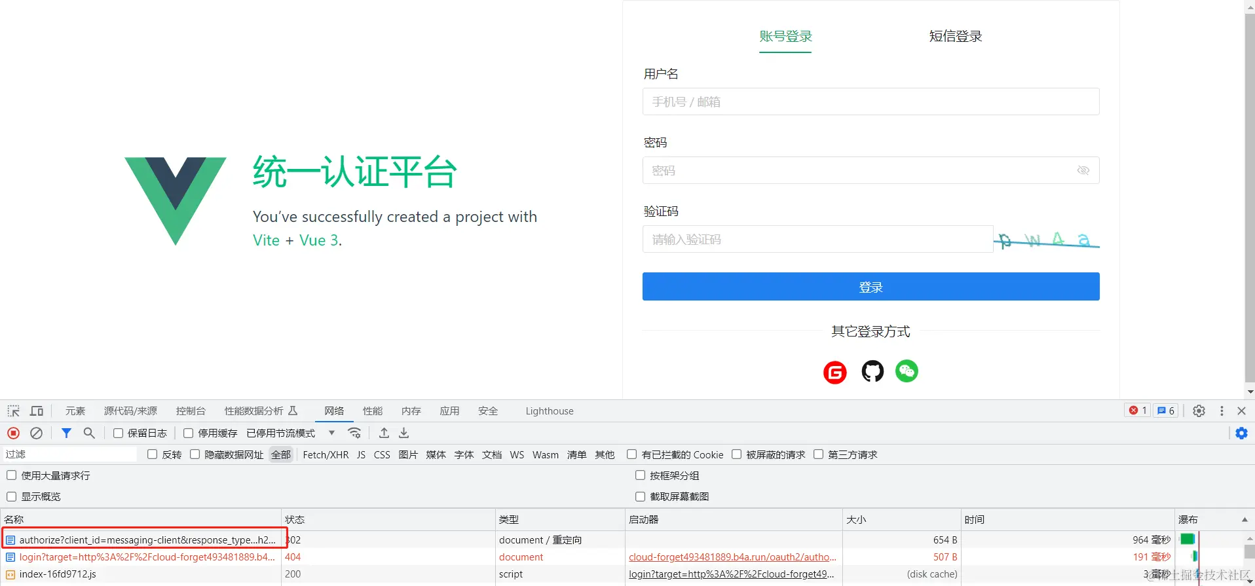Enable 停用缓存 checkbox
This screenshot has height=586, width=1255.
click(x=189, y=433)
